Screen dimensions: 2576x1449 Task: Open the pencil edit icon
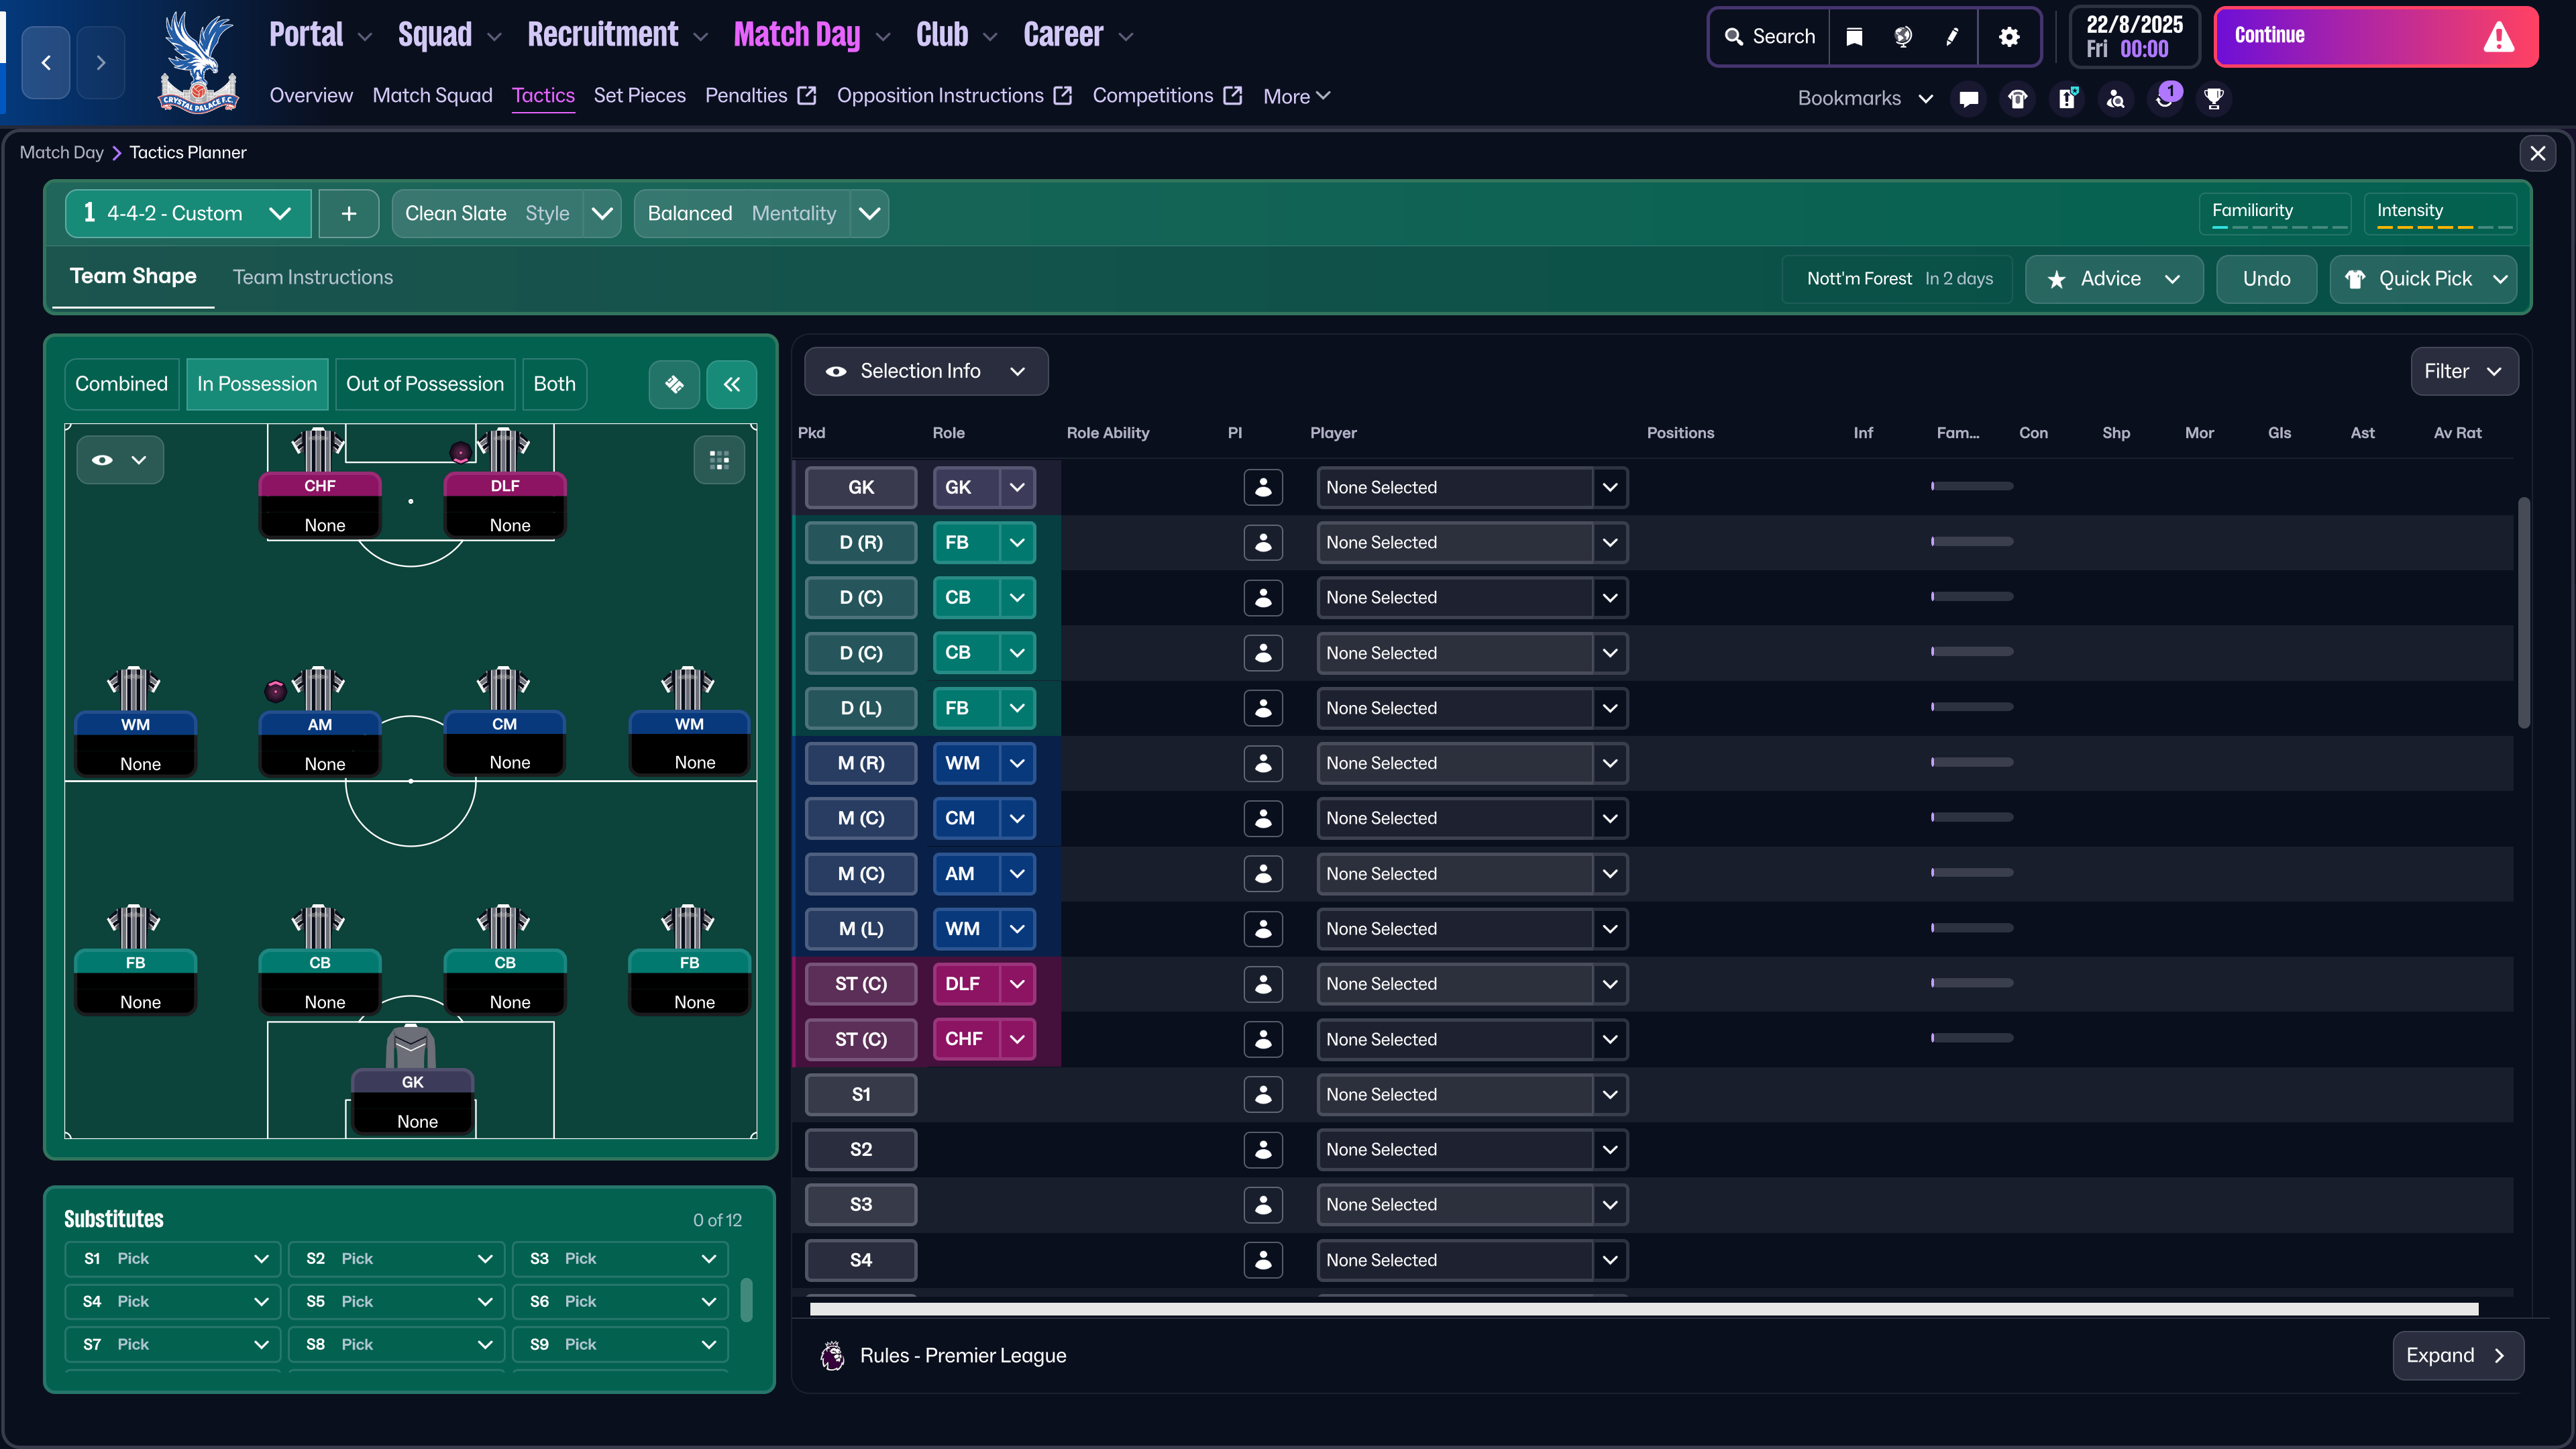pyautogui.click(x=1952, y=37)
